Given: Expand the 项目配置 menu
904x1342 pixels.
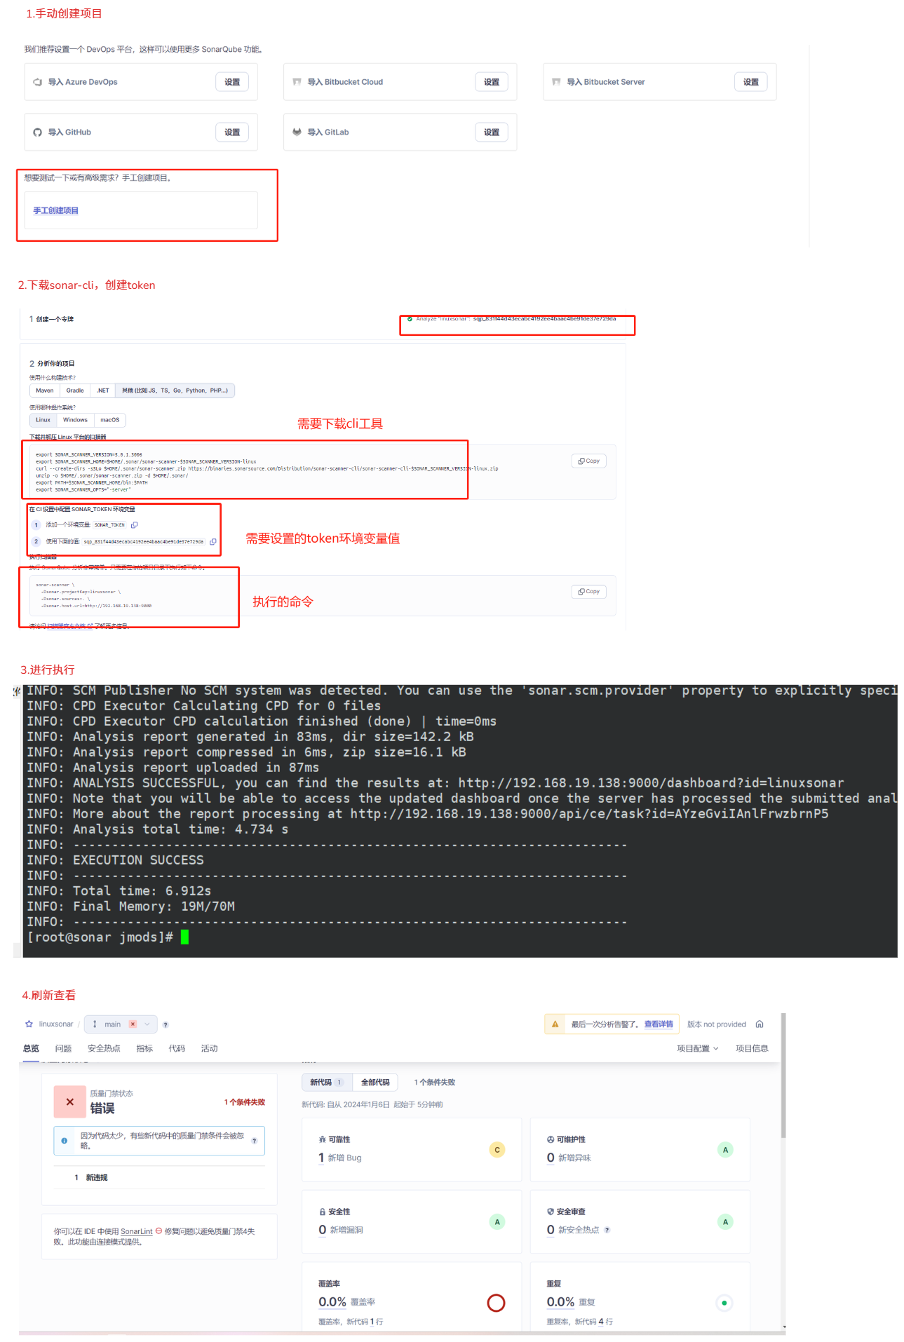Looking at the screenshot, I should click(x=697, y=1048).
